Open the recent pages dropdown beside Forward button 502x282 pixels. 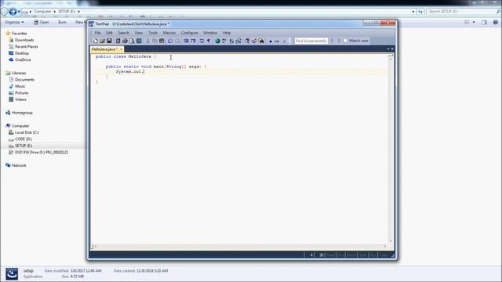point(19,12)
